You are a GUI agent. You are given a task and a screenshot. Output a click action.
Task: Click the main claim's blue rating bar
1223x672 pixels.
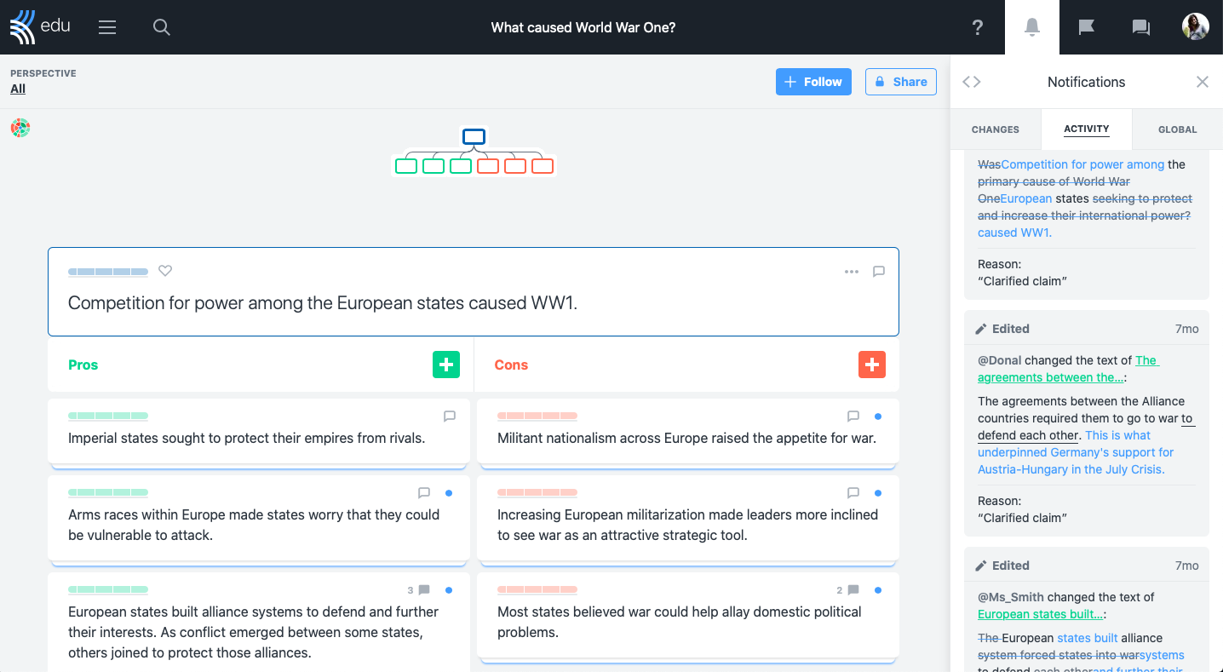pyautogui.click(x=108, y=272)
